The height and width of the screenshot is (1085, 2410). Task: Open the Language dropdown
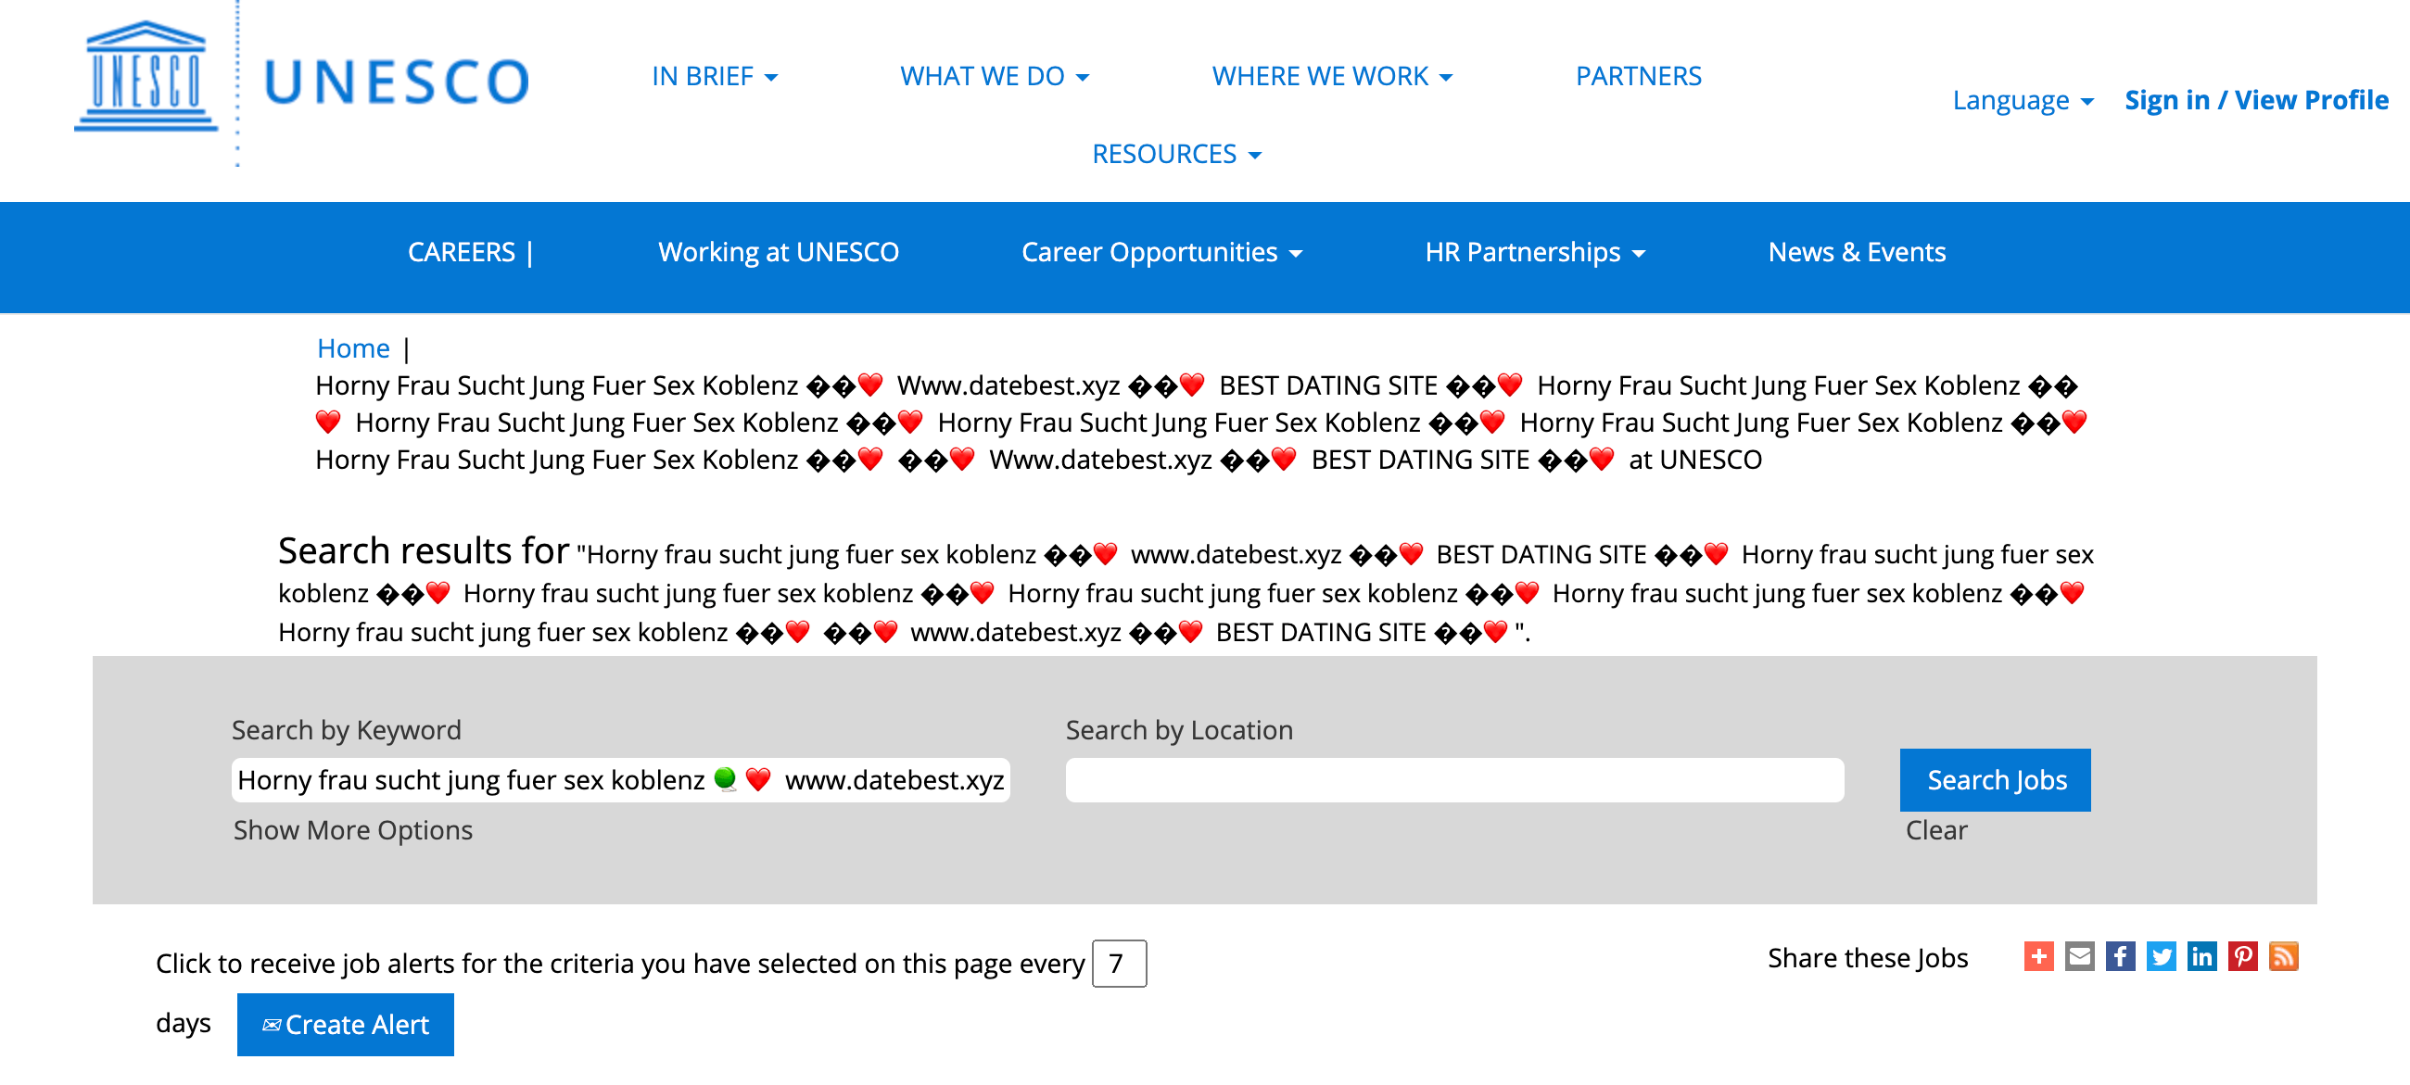tap(2022, 100)
